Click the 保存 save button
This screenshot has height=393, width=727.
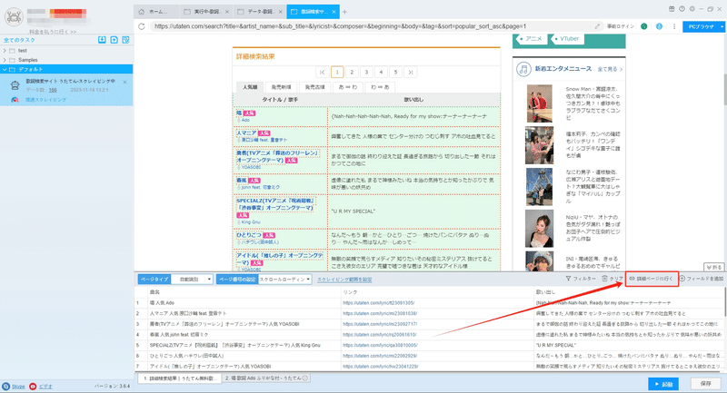click(x=706, y=384)
